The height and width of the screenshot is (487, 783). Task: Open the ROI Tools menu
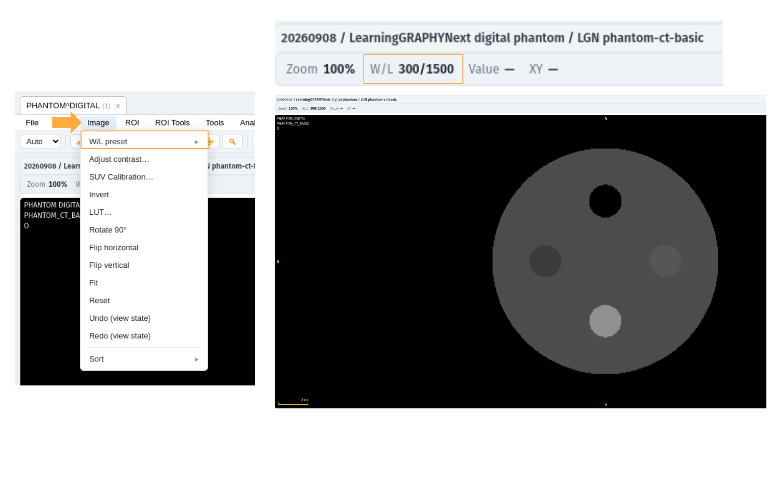click(x=172, y=123)
